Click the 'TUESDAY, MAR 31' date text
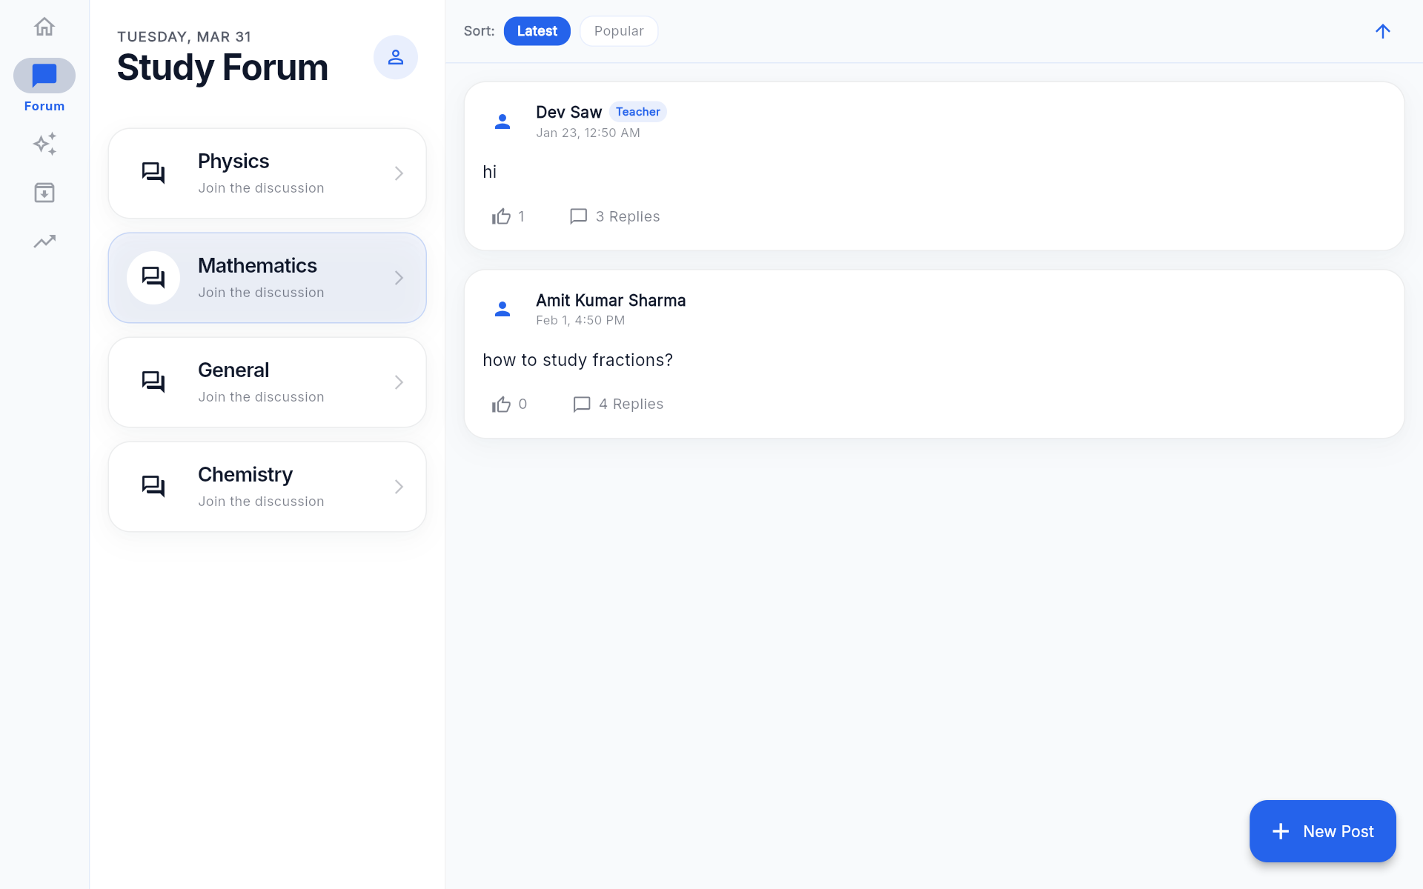1423x889 pixels. point(185,37)
